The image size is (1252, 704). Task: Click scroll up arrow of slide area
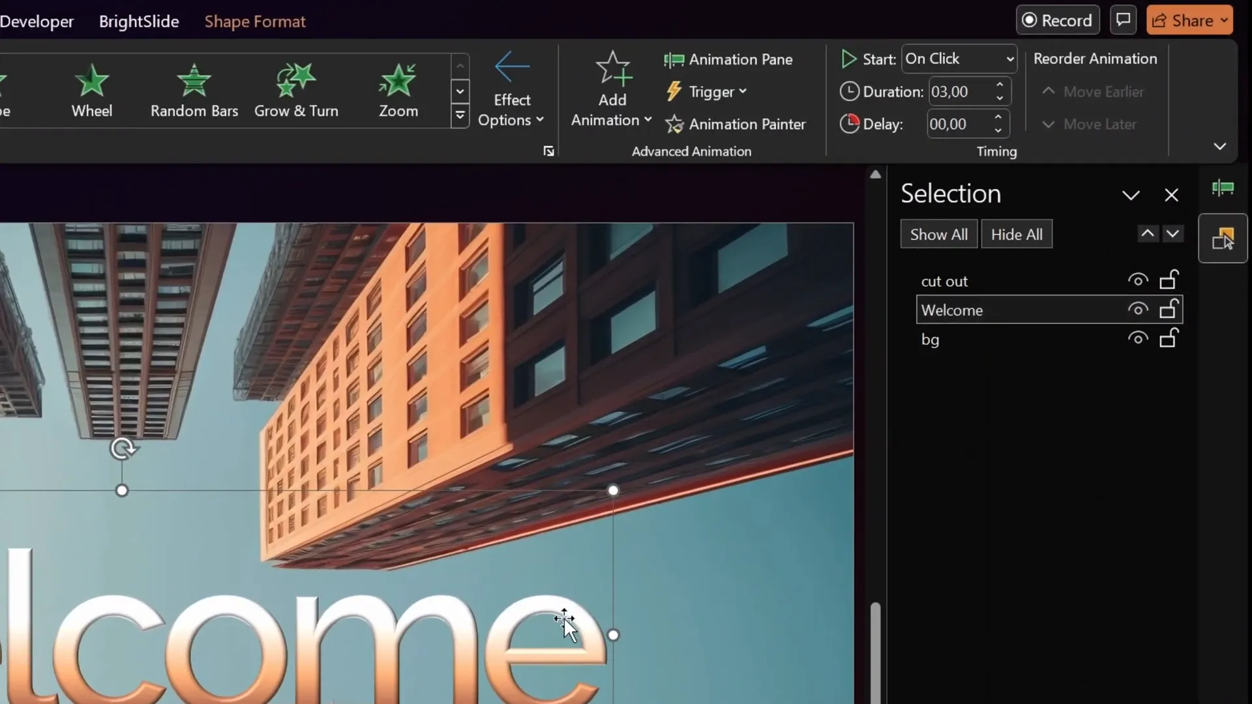876,175
